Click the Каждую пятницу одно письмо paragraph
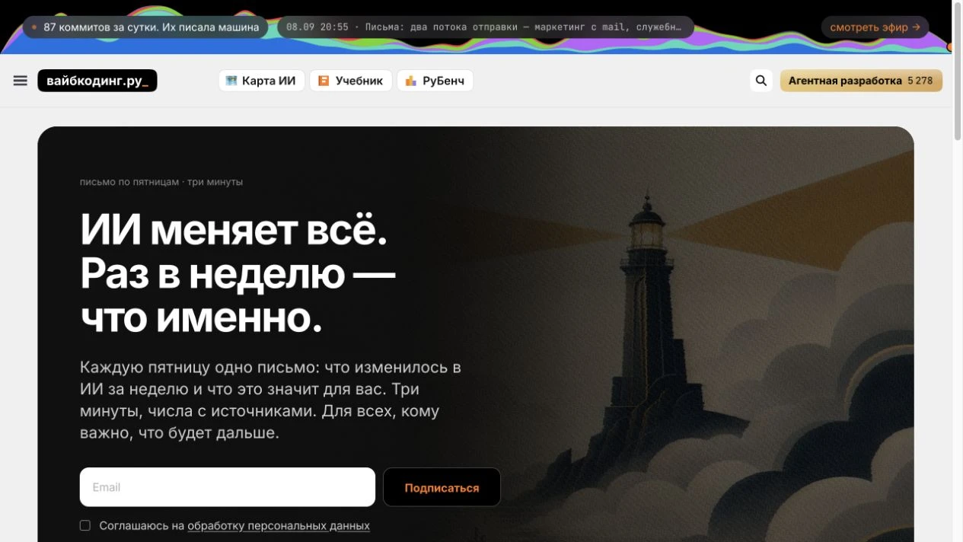This screenshot has width=963, height=542. point(270,400)
